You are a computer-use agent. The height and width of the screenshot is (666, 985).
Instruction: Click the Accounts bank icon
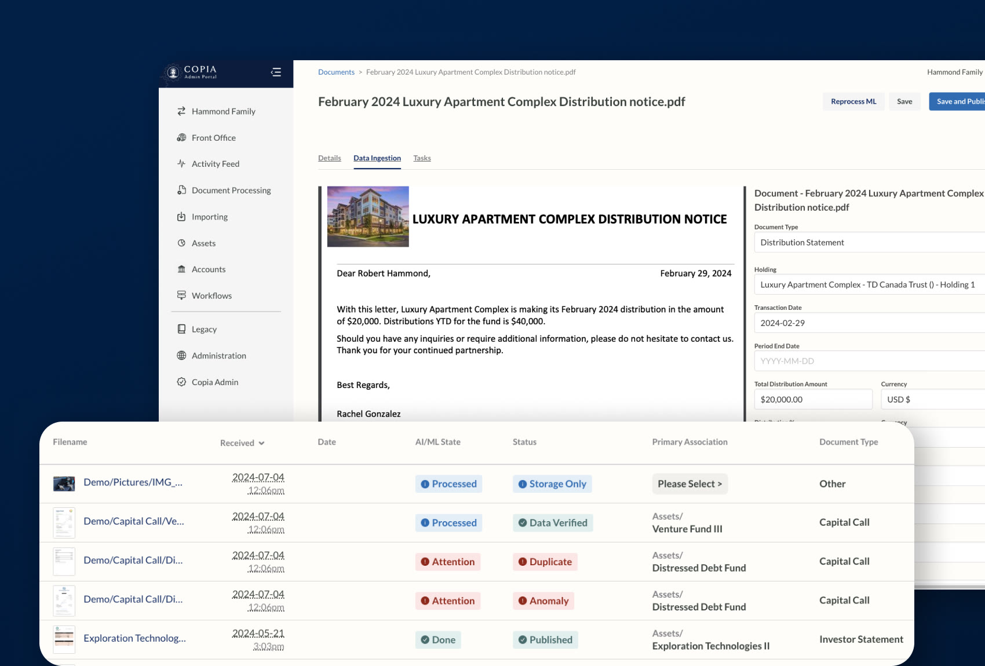[181, 269]
